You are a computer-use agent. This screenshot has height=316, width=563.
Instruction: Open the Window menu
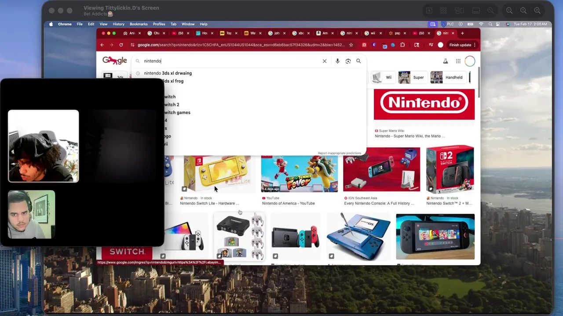pos(188,24)
